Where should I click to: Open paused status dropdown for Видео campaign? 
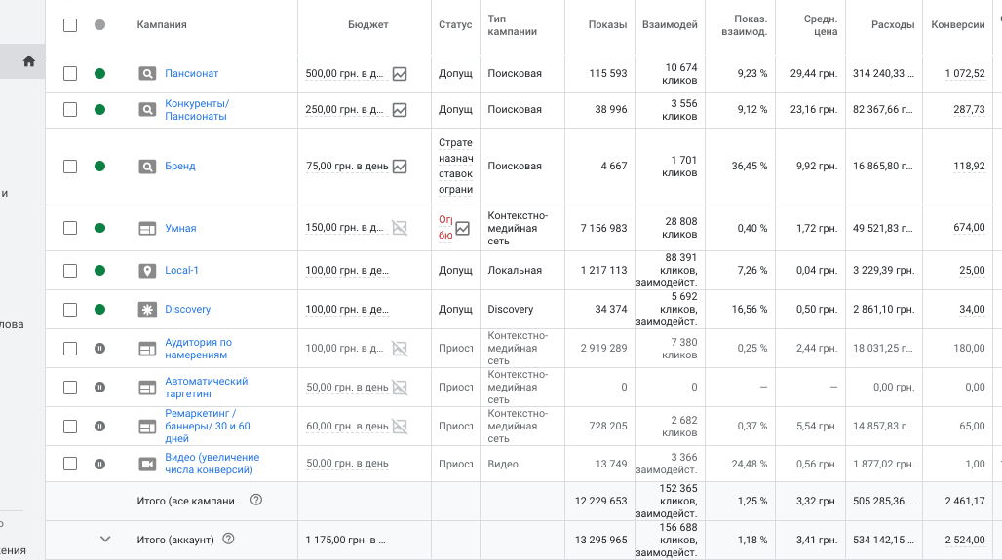(99, 464)
